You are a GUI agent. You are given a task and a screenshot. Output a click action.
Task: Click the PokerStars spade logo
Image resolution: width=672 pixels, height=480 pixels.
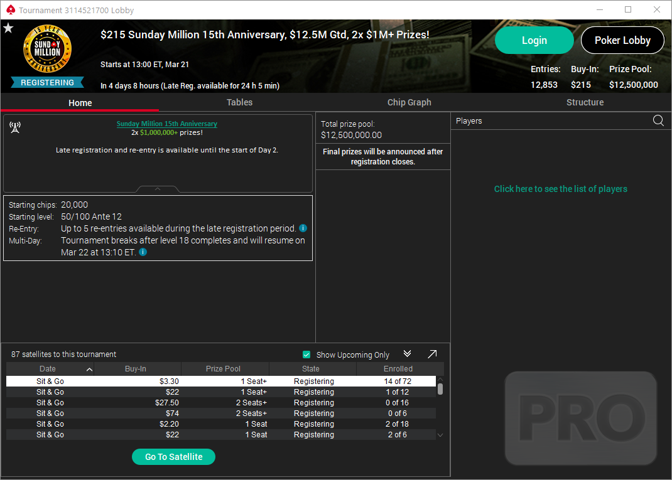pos(10,9)
